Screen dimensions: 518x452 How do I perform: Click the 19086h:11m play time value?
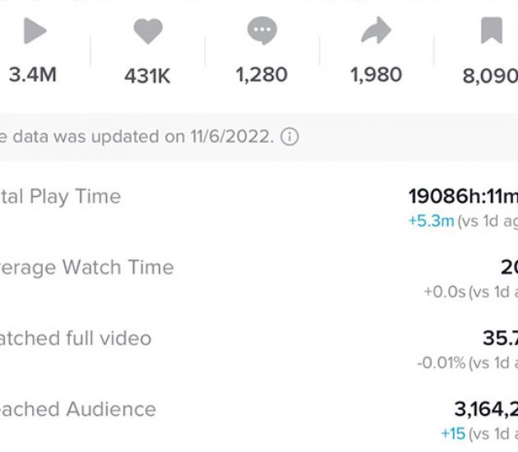tap(463, 196)
